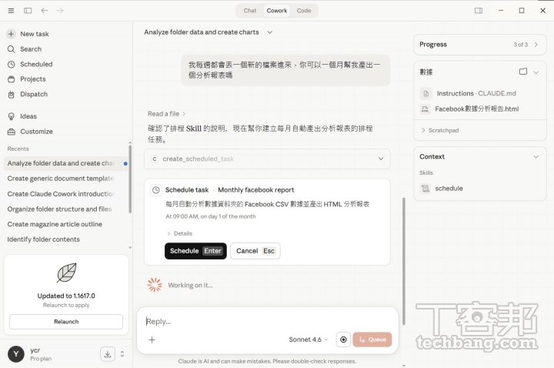Switch to the Chat tab

[250, 11]
